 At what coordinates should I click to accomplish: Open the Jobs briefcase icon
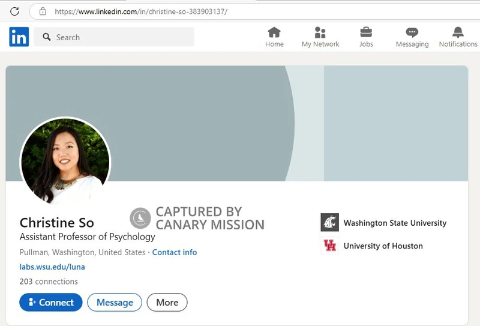pyautogui.click(x=366, y=32)
